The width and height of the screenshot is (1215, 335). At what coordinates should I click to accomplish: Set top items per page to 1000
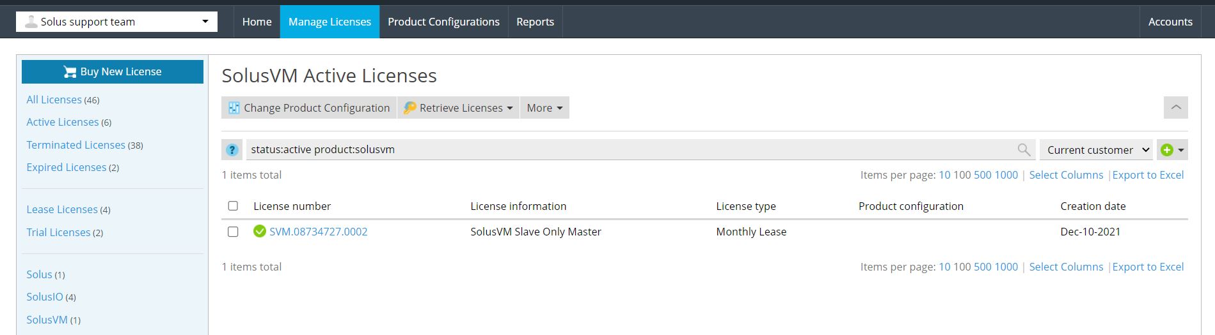click(x=1006, y=175)
